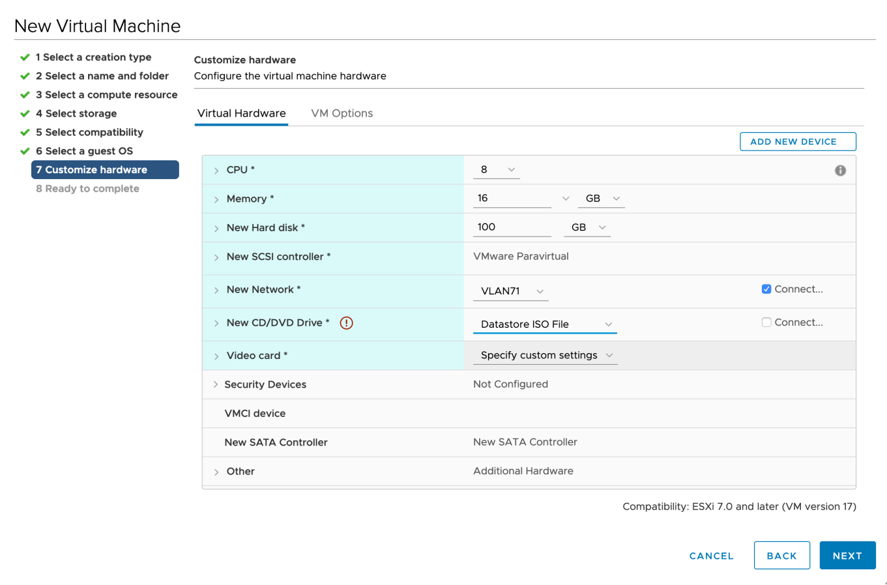Image resolution: width=887 pixels, height=585 pixels.
Task: Click the NEXT button
Action: (x=847, y=555)
